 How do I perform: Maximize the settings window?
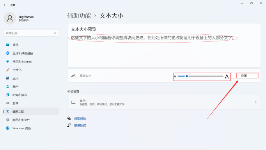point(252,4)
